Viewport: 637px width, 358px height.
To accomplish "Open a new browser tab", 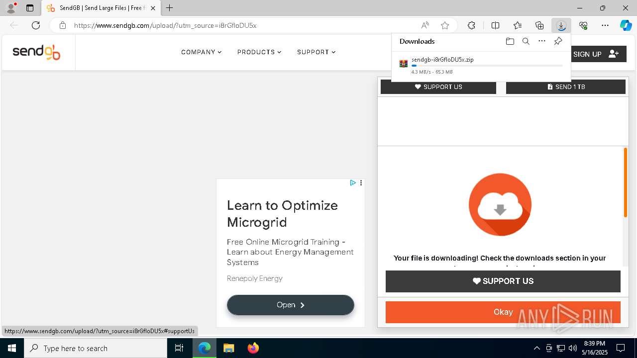I will 170,8.
